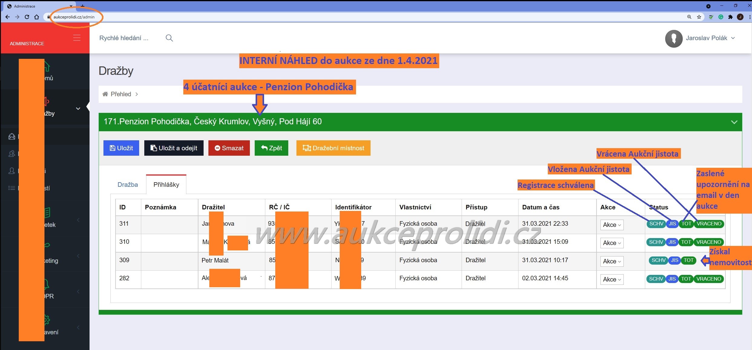Switch to the Dražba tab
The image size is (752, 350).
pos(128,185)
